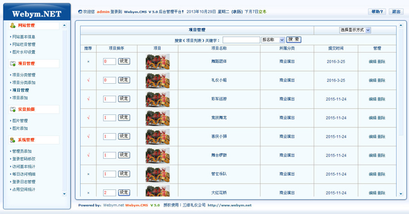Viewport: 409px width, 214px height.
Task: Click the 实景拍摄 section icon
Action: click(x=13, y=110)
